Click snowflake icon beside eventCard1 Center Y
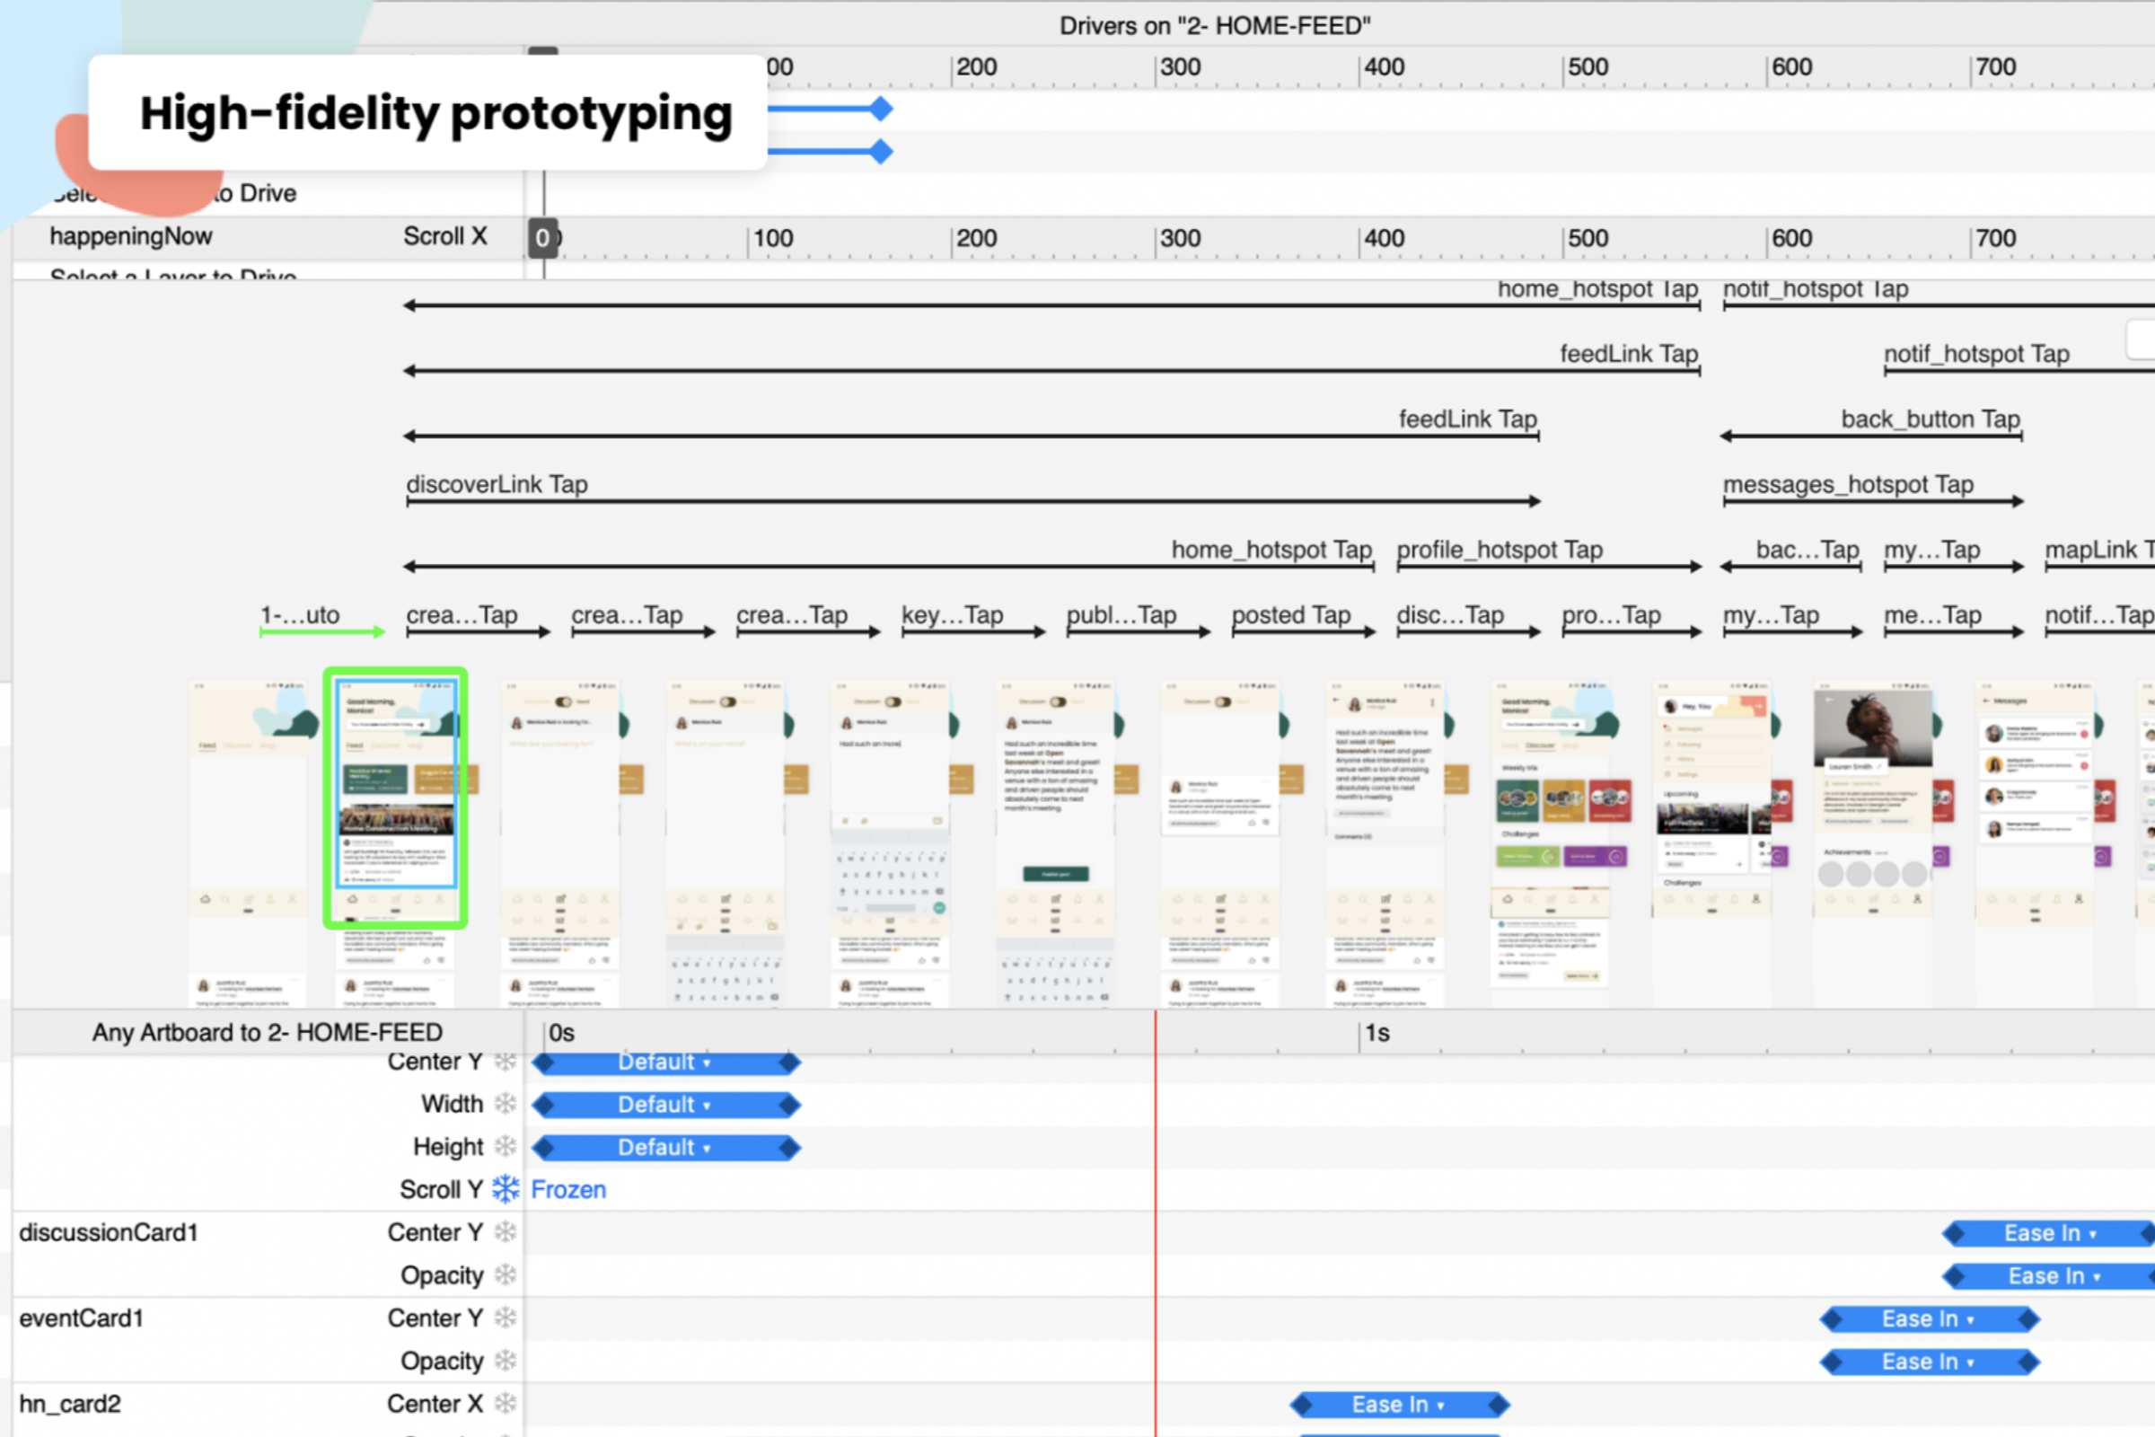 [x=505, y=1318]
